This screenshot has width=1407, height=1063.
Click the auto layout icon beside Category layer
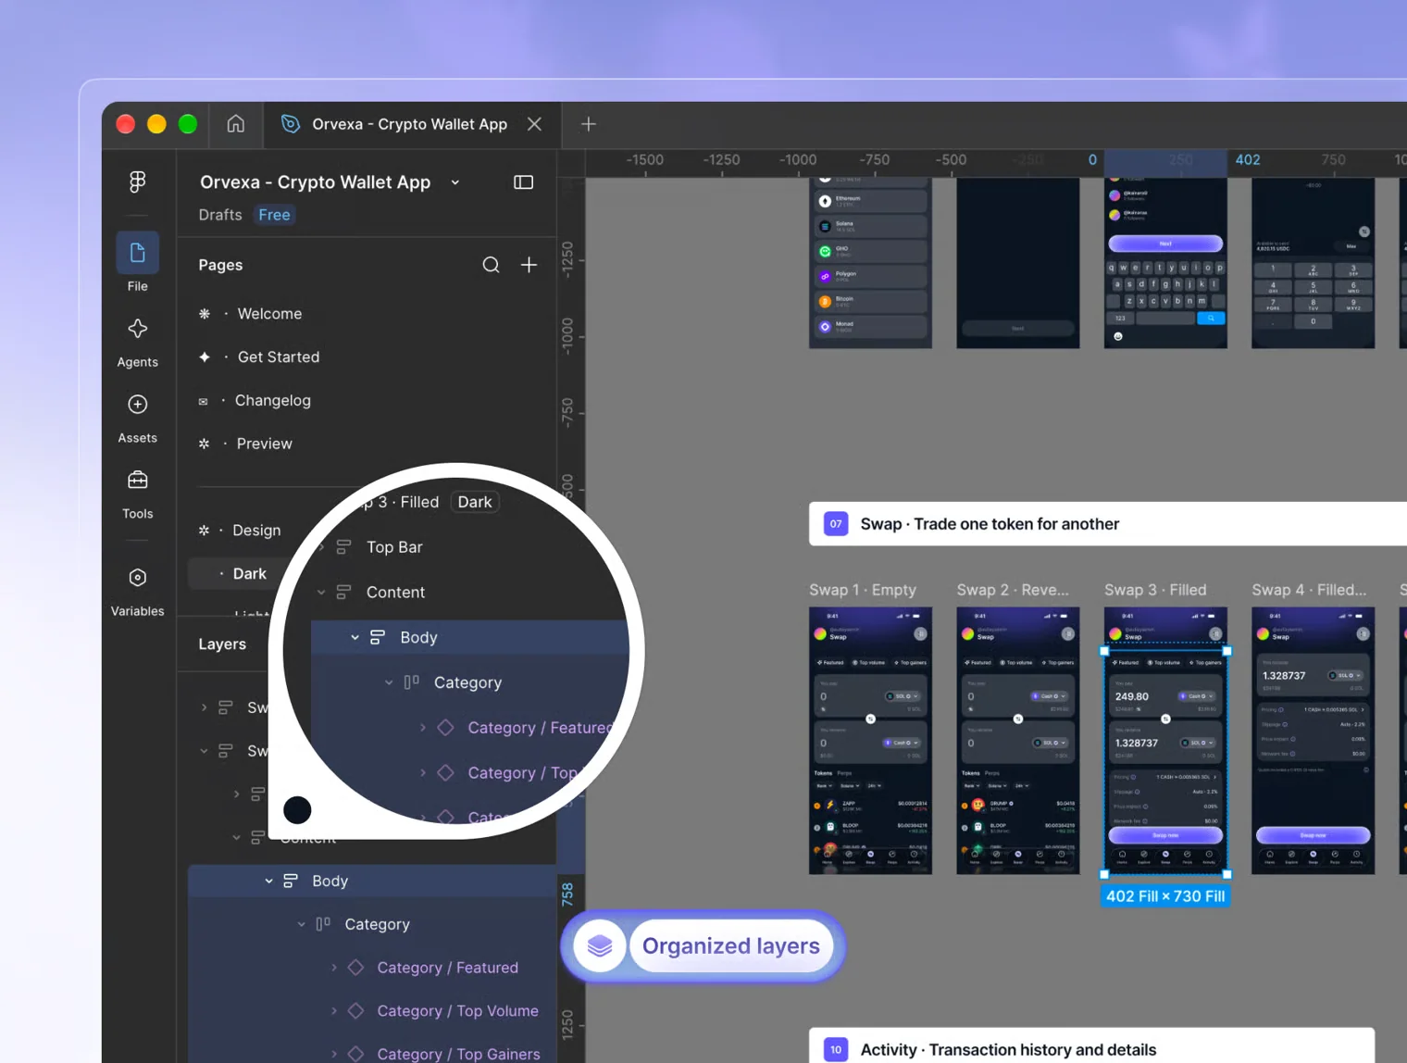click(323, 924)
